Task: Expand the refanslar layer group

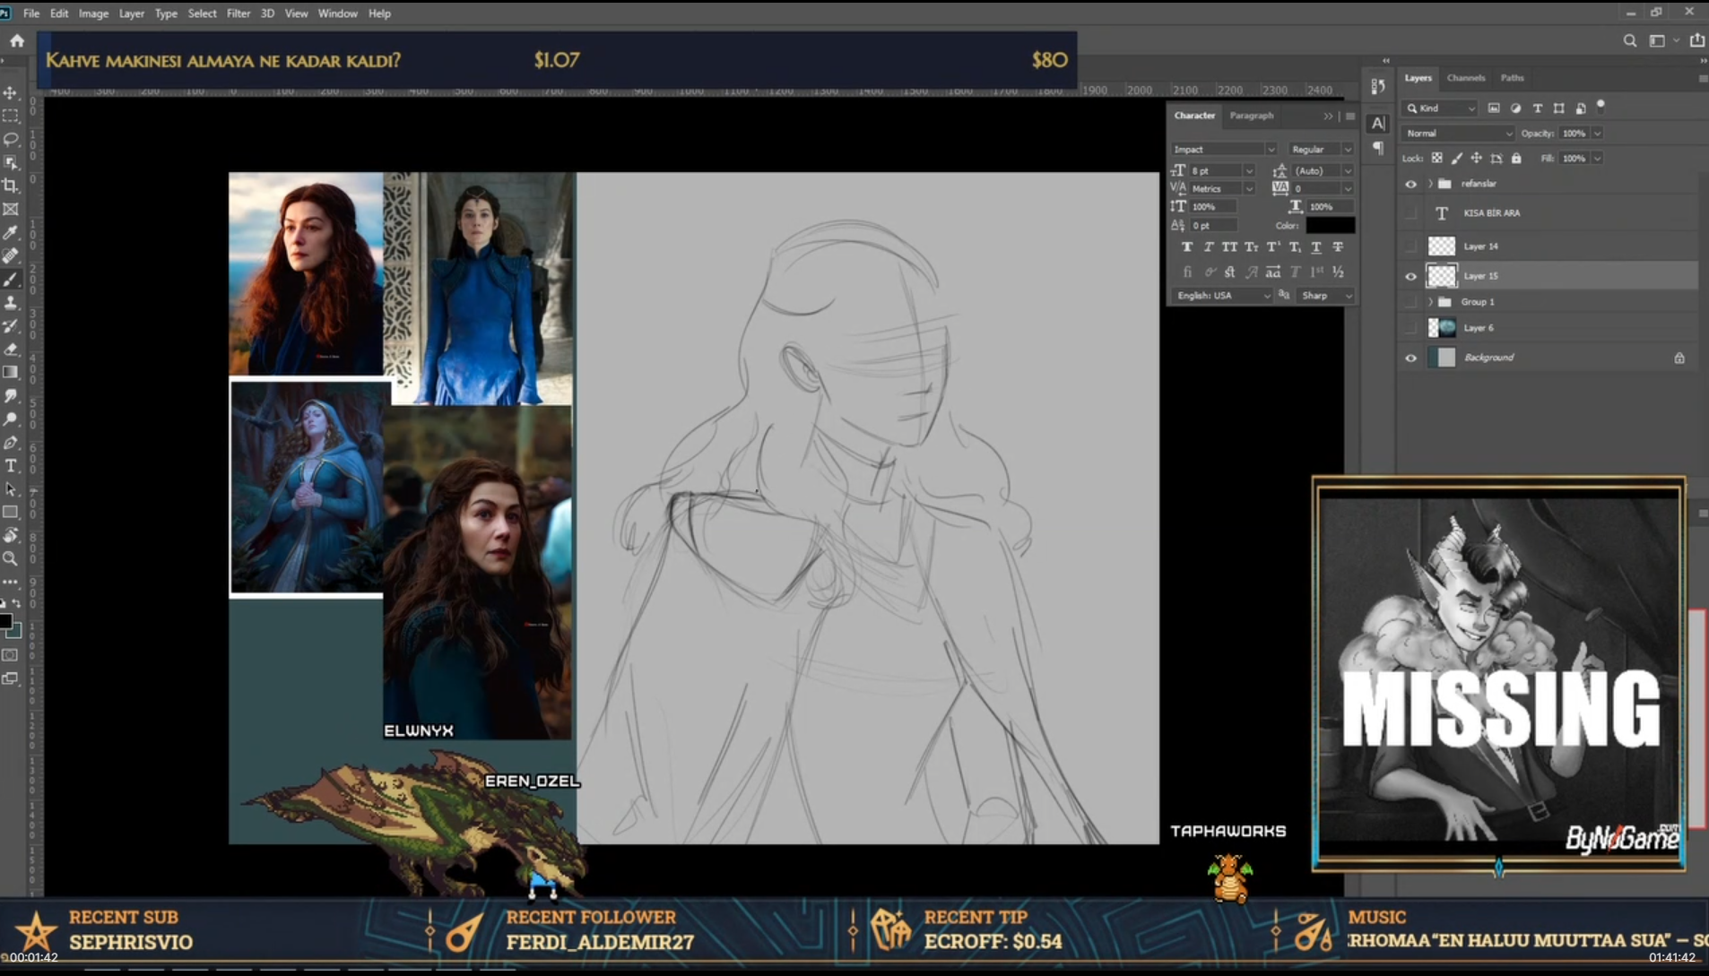Action: tap(1430, 184)
